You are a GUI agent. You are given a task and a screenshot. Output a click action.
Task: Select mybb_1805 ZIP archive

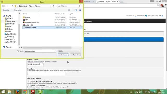[x=29, y=25]
